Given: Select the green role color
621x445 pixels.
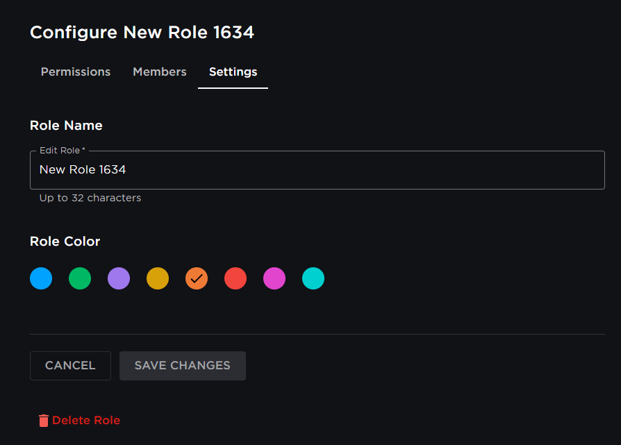Looking at the screenshot, I should coord(80,278).
